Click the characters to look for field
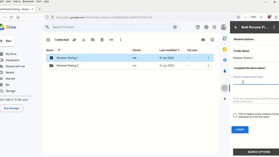 click(x=256, y=82)
